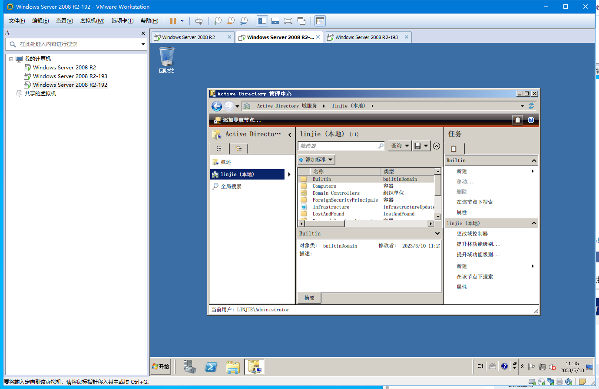Collapse the 我的计算机 tree node
The width and height of the screenshot is (599, 389).
(11, 59)
